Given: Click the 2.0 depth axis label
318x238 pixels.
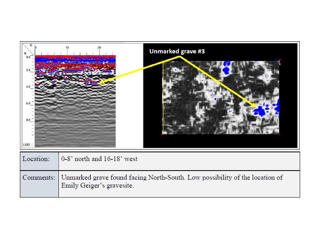Looking at the screenshot, I should [28, 70].
